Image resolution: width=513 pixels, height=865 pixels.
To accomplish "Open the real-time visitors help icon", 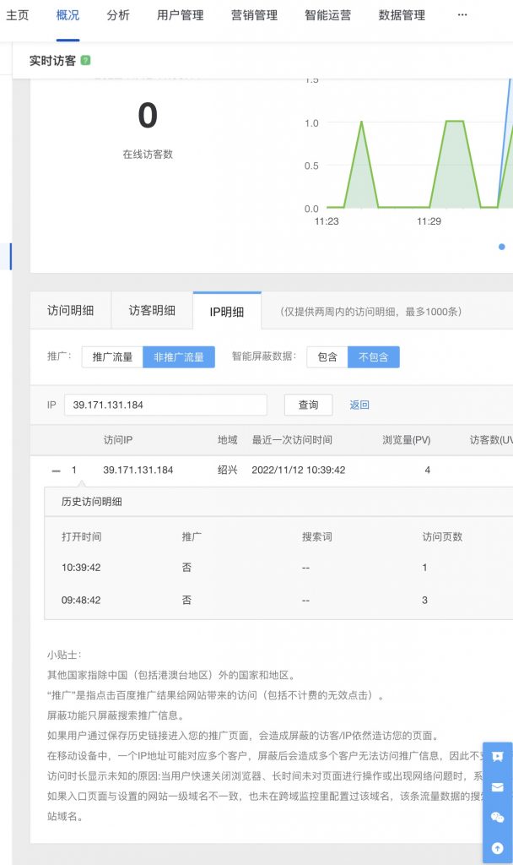I will click(x=85, y=60).
